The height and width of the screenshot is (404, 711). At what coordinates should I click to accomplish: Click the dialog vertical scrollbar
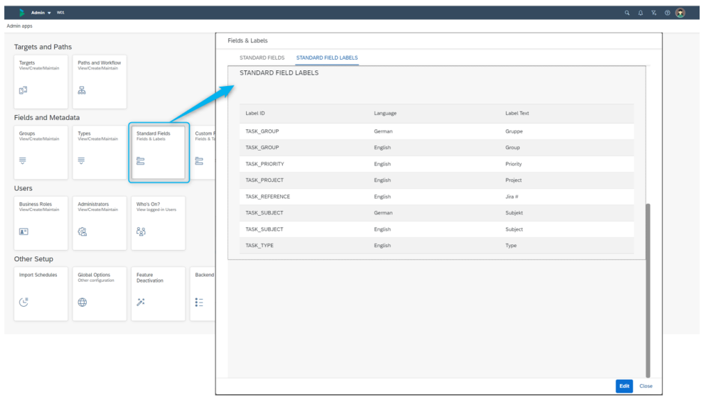[648, 290]
